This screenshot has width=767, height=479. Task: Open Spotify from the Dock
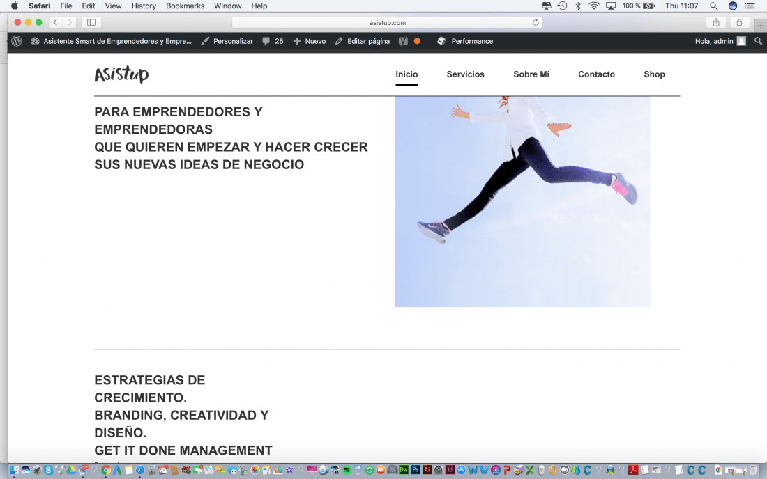pos(347,470)
